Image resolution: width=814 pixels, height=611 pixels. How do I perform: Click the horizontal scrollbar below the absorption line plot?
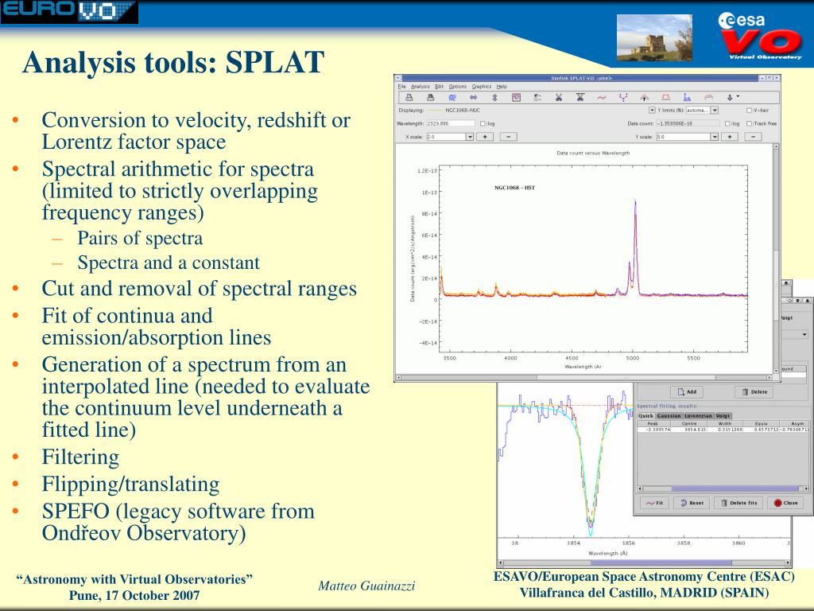[x=644, y=562]
